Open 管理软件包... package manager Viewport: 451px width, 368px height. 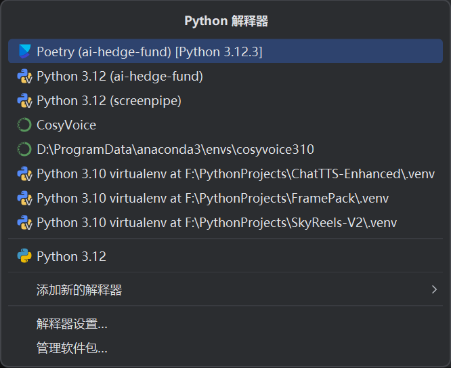225,348
